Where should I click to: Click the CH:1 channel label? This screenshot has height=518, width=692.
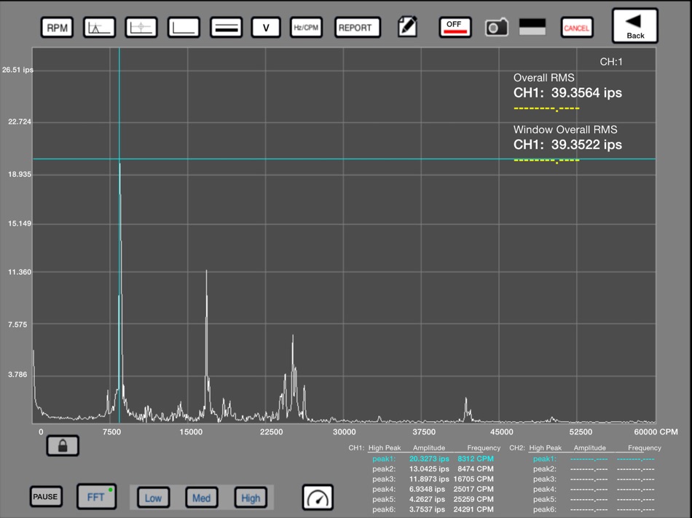[x=611, y=62]
